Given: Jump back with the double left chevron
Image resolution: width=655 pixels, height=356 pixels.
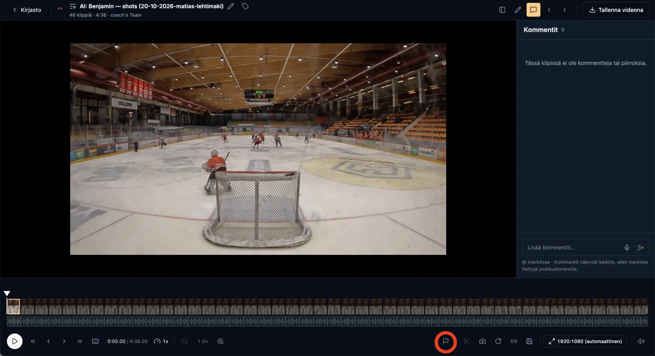Looking at the screenshot, I should tap(33, 341).
